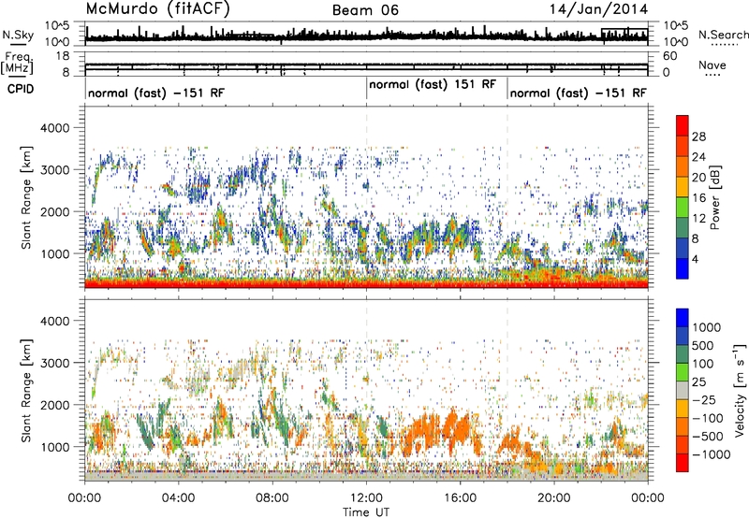Click the Velocity colorbar value 1000

point(707,327)
